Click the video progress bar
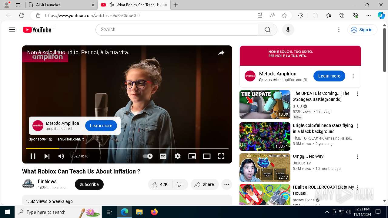 coord(127,148)
